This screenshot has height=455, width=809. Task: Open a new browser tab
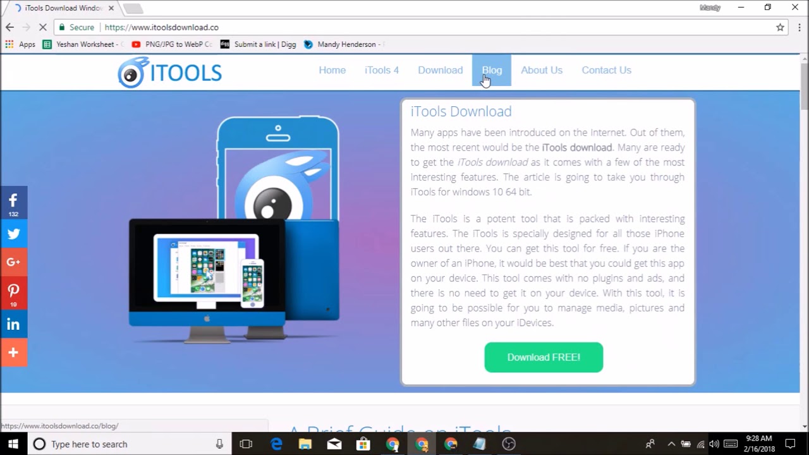[132, 8]
